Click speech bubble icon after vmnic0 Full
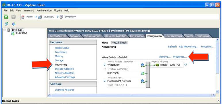 [185, 65]
